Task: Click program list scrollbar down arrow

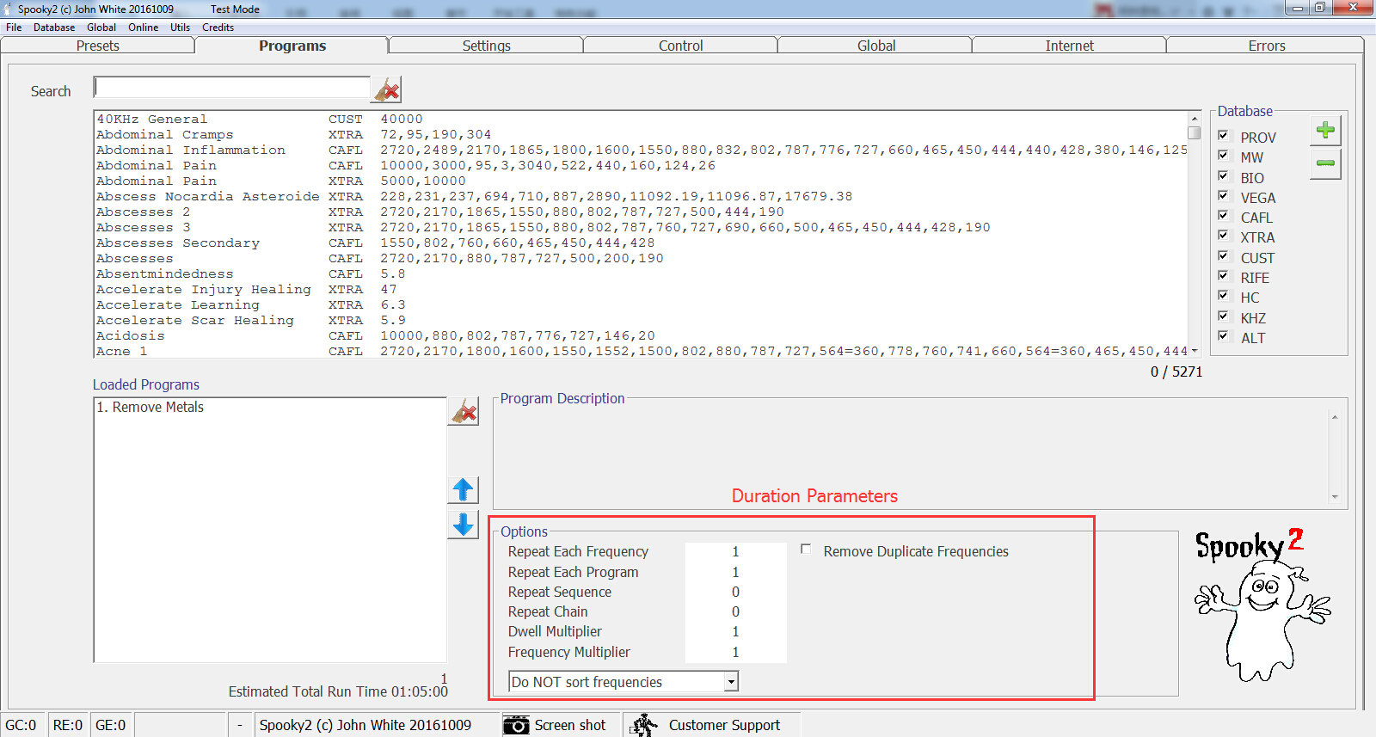Action: pyautogui.click(x=1195, y=350)
